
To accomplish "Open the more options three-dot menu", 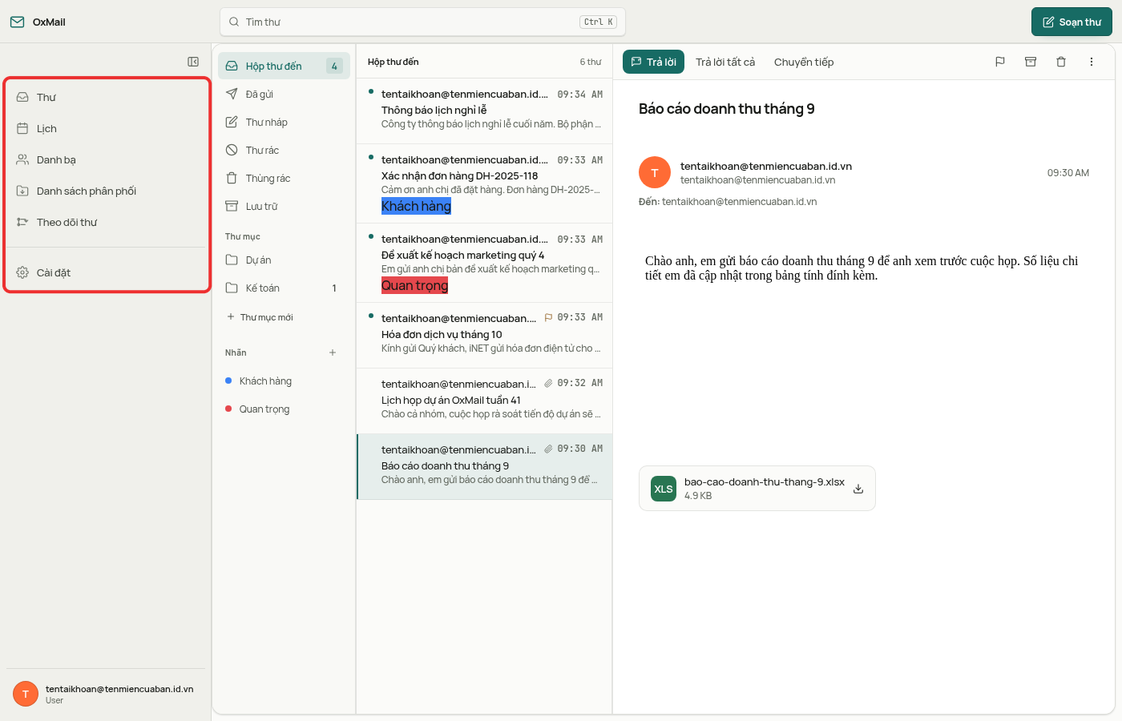I will coord(1092,62).
